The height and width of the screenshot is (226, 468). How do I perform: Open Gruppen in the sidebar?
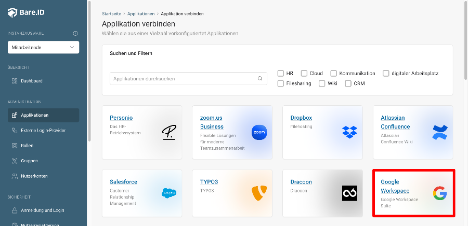(43, 161)
